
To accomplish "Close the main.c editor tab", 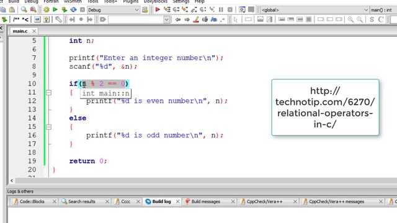I will click(x=34, y=31).
